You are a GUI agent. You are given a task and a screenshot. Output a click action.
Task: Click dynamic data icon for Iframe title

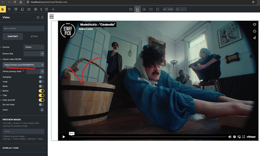coord(42,54)
